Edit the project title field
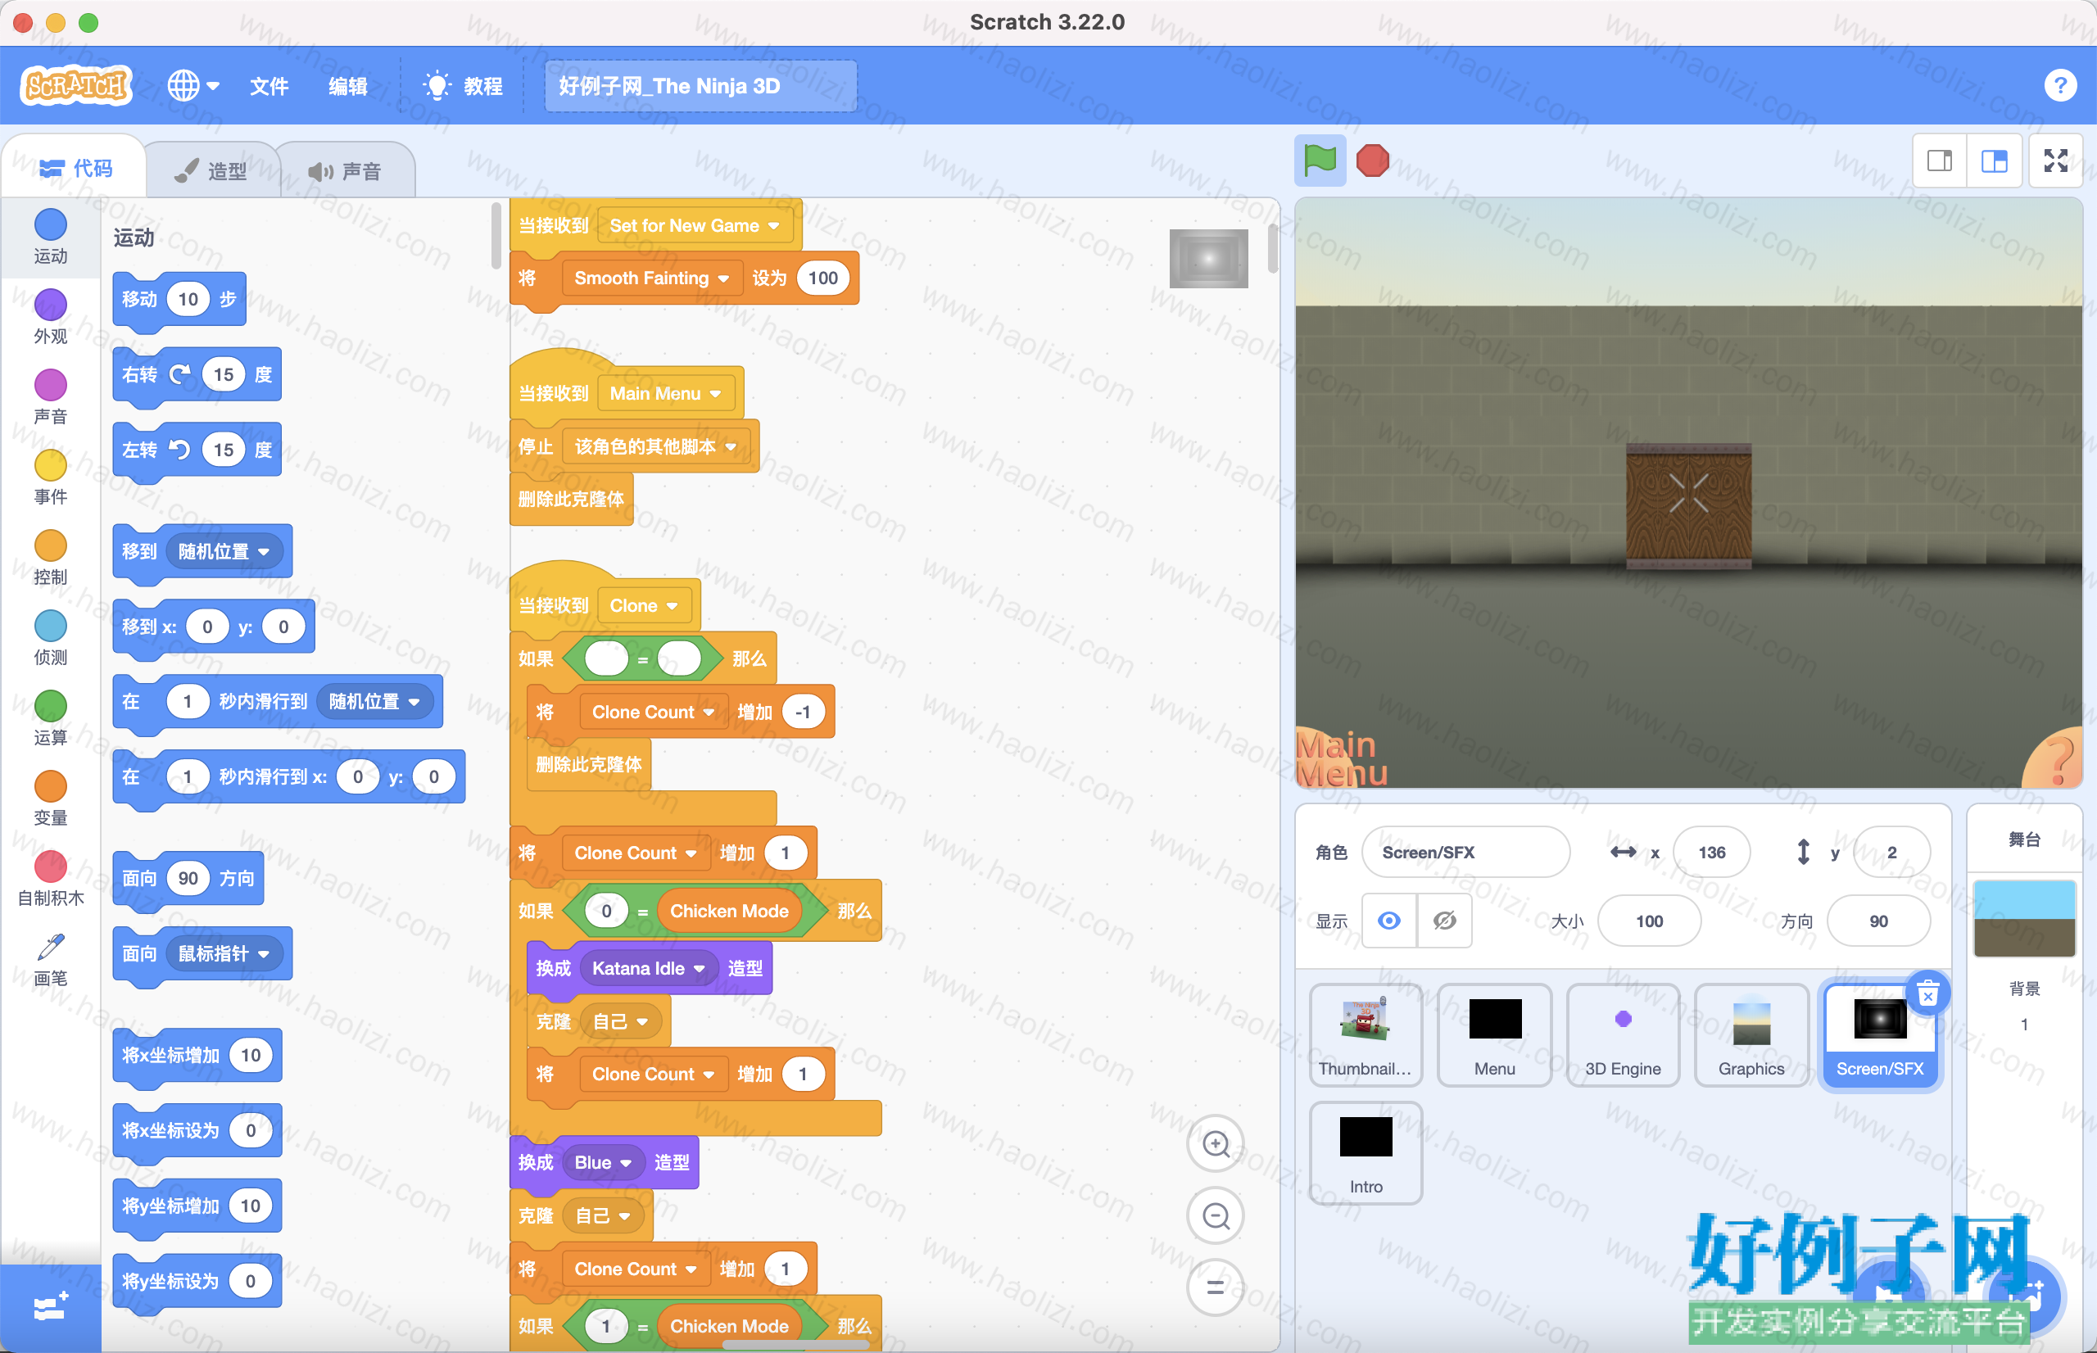Viewport: 2097px width, 1353px height. pos(700,86)
